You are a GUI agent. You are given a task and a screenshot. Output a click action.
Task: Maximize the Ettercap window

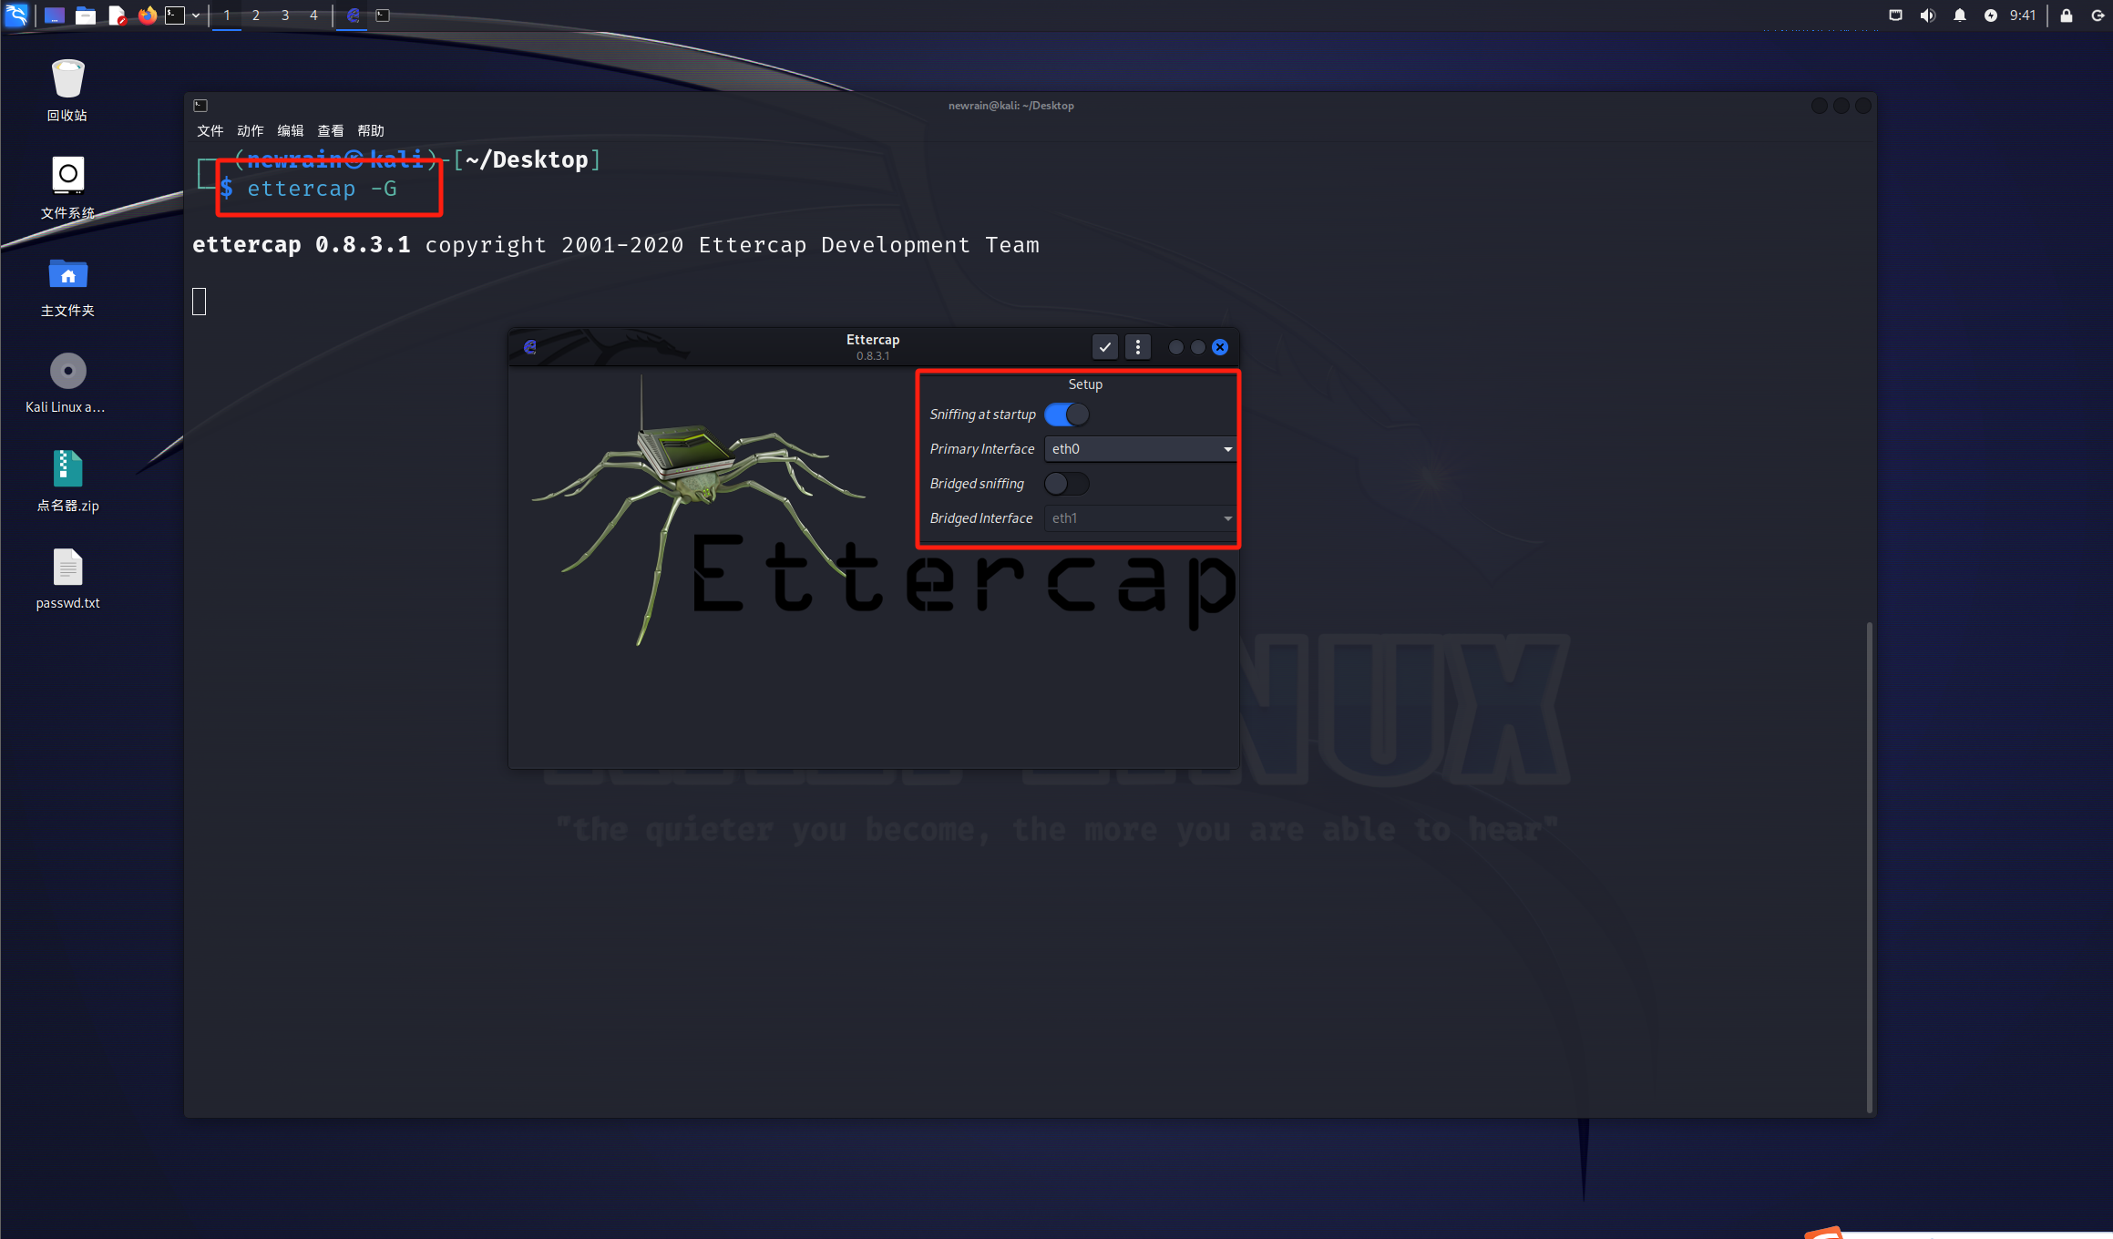click(x=1197, y=347)
